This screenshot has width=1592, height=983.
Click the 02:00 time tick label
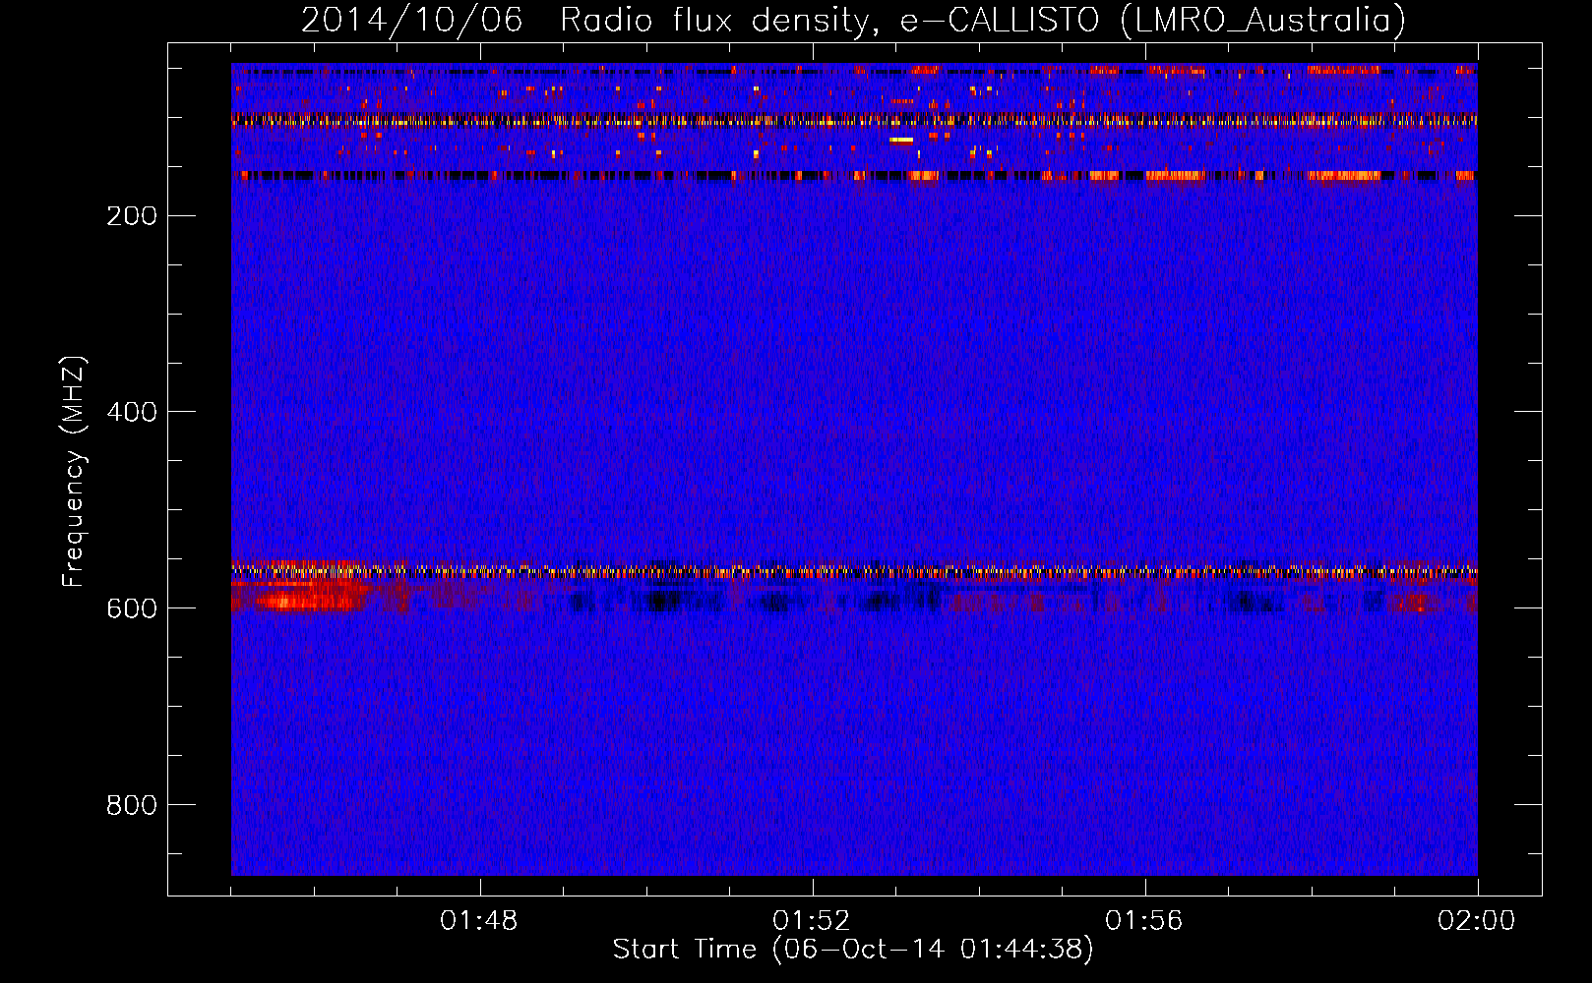pyautogui.click(x=1477, y=921)
